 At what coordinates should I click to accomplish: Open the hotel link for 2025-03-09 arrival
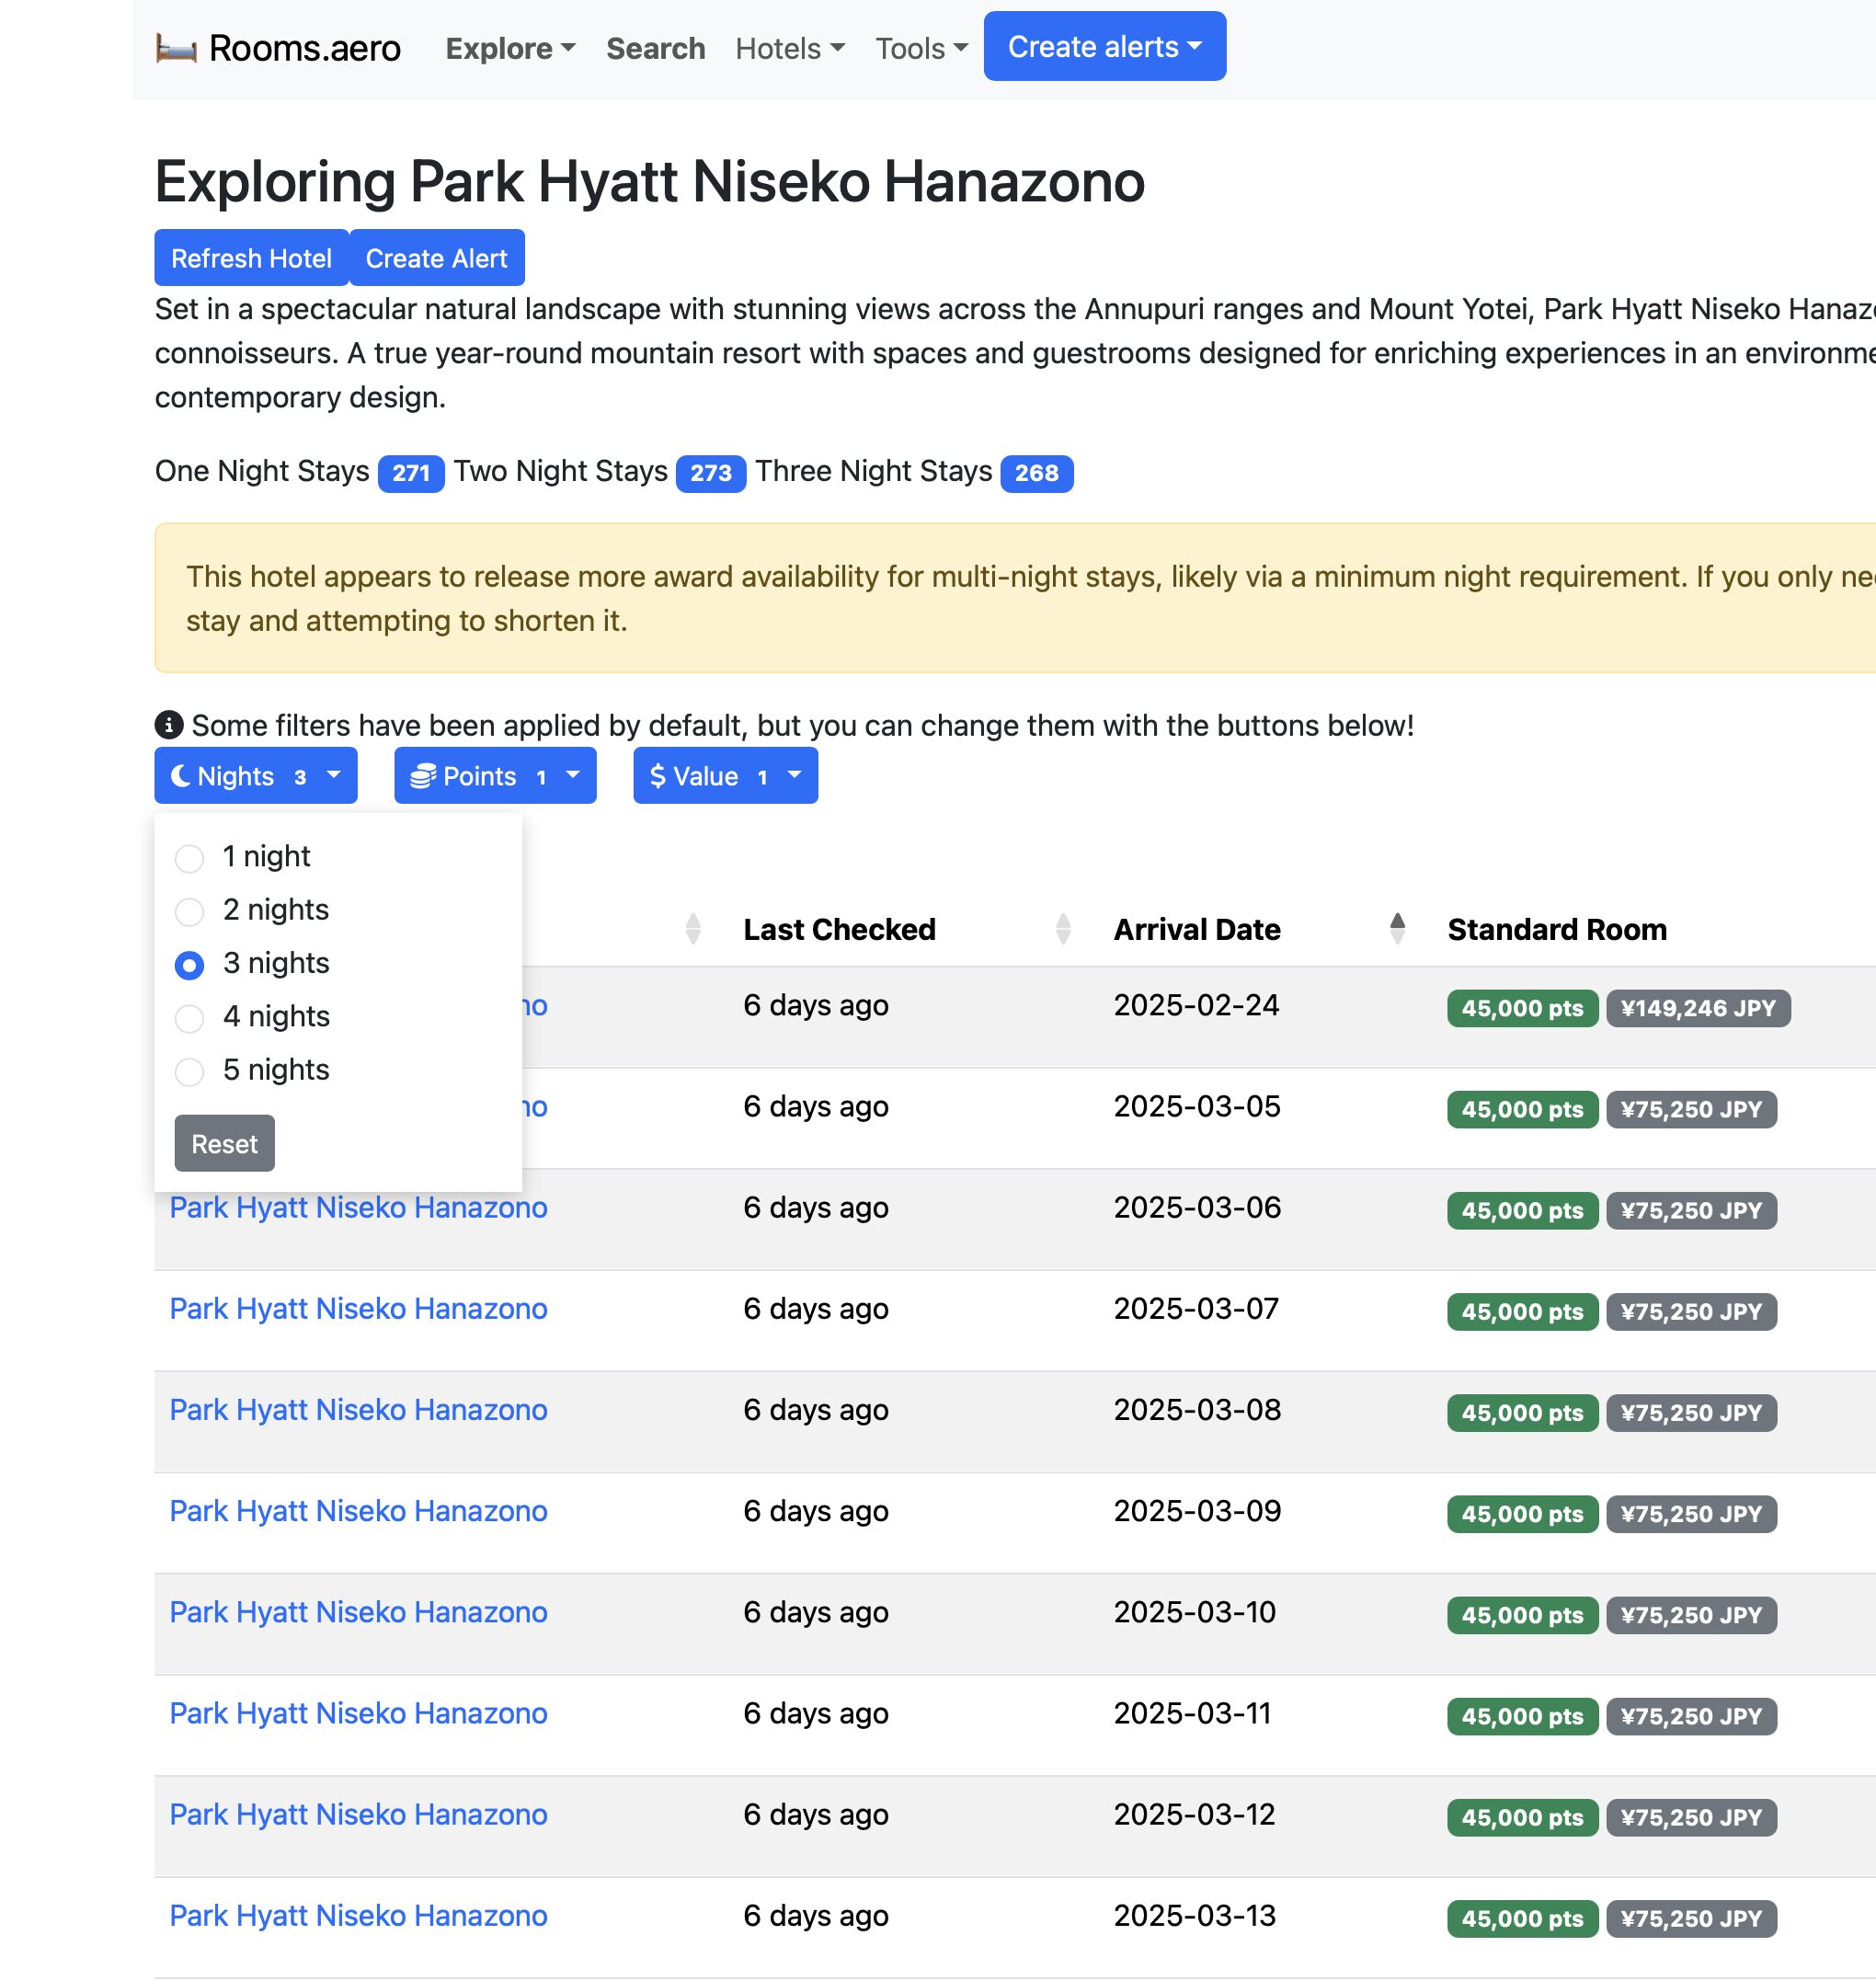point(358,1511)
